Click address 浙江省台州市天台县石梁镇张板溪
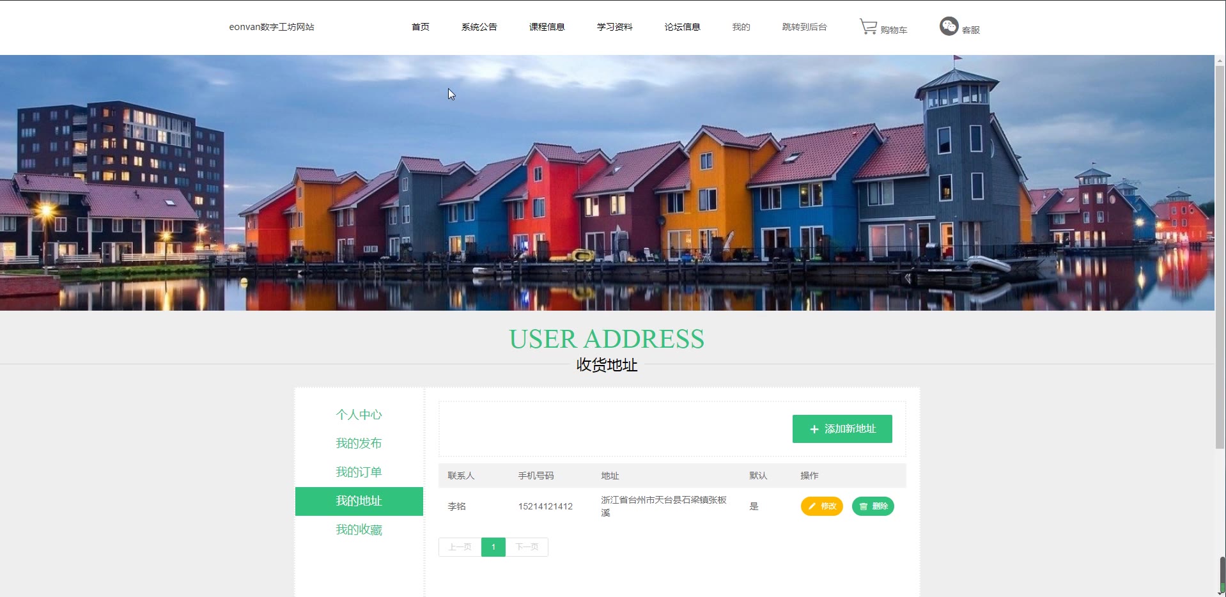Screen dimensions: 1226x597 [664, 506]
